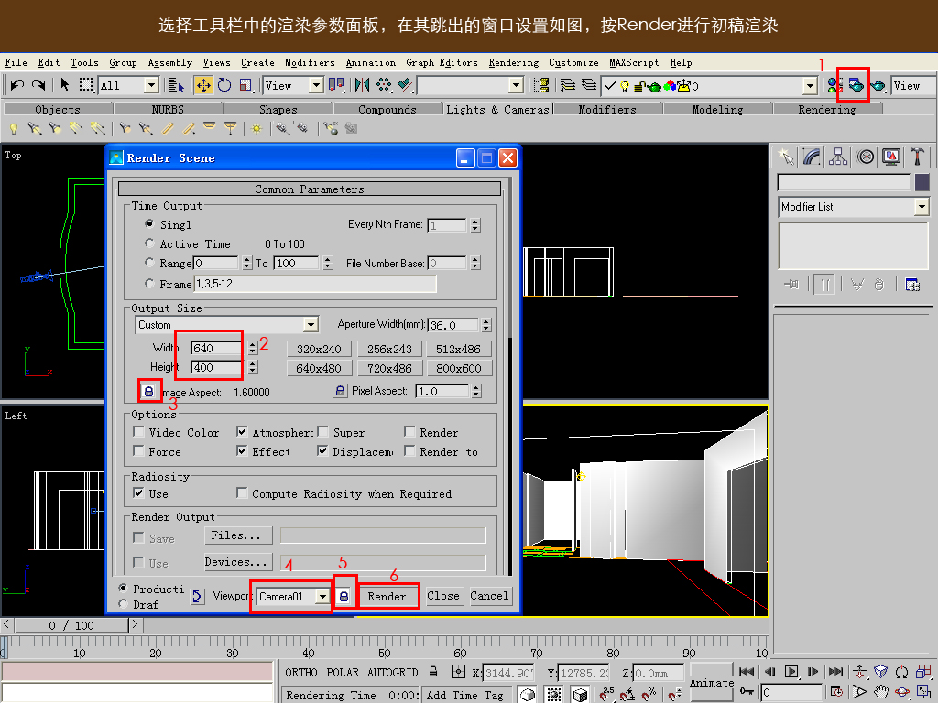This screenshot has height=703, width=938.
Task: Open the Display command panel tab
Action: pos(891,157)
